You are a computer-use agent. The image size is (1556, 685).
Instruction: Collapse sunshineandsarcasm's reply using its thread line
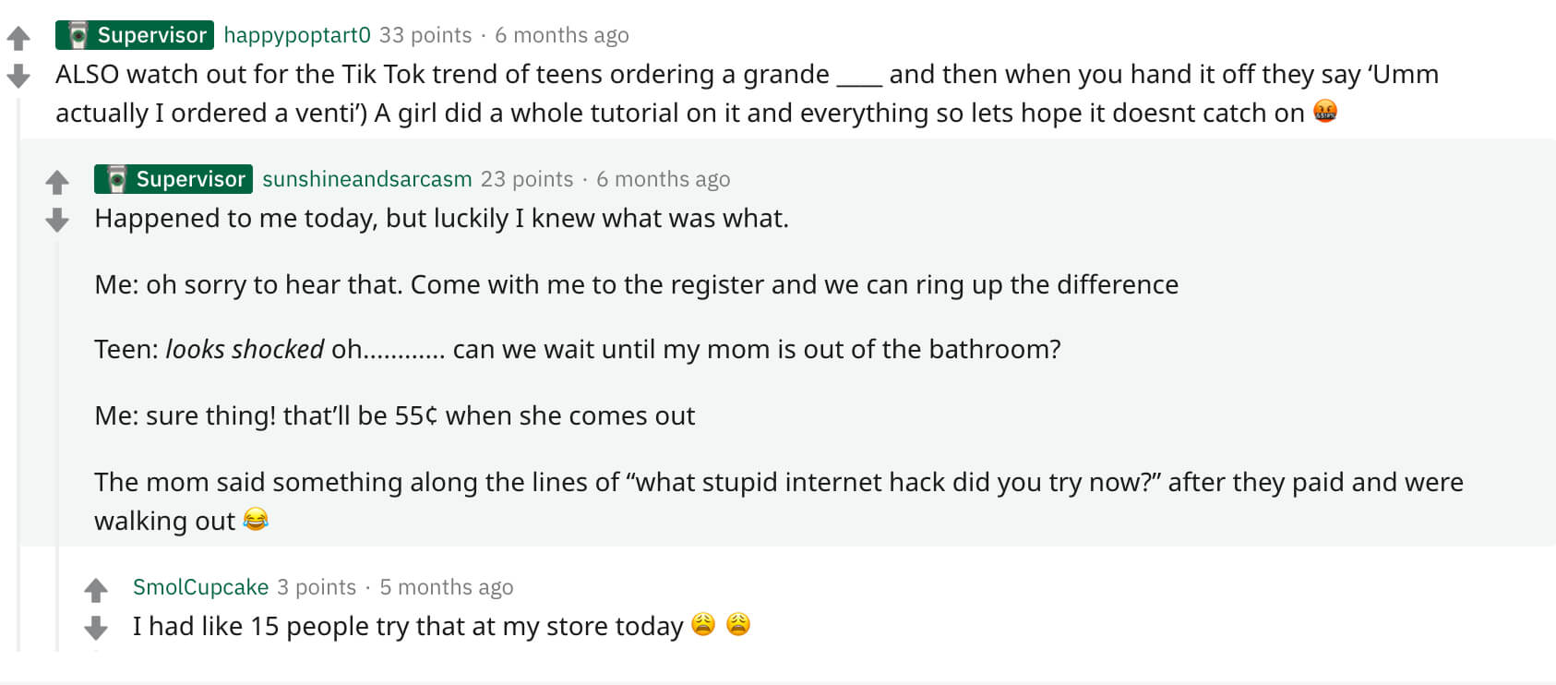57,443
